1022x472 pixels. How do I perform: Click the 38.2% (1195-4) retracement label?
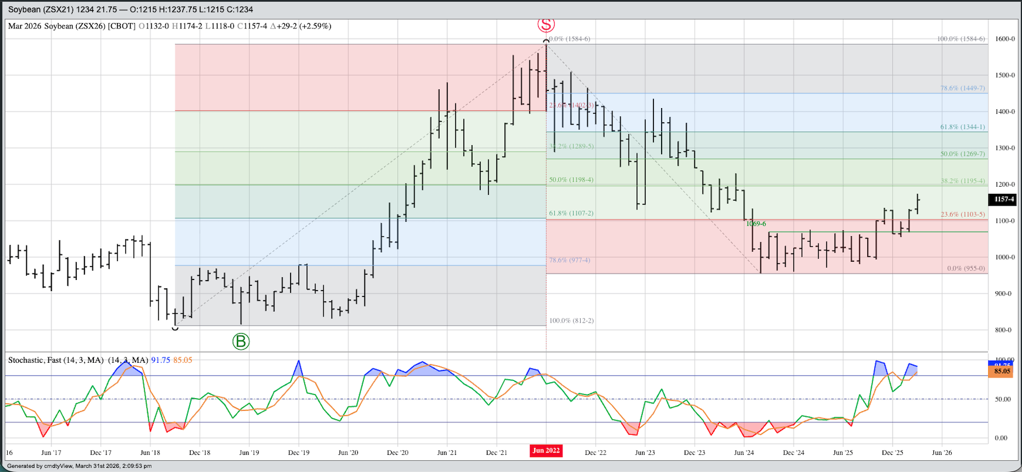tap(962, 181)
